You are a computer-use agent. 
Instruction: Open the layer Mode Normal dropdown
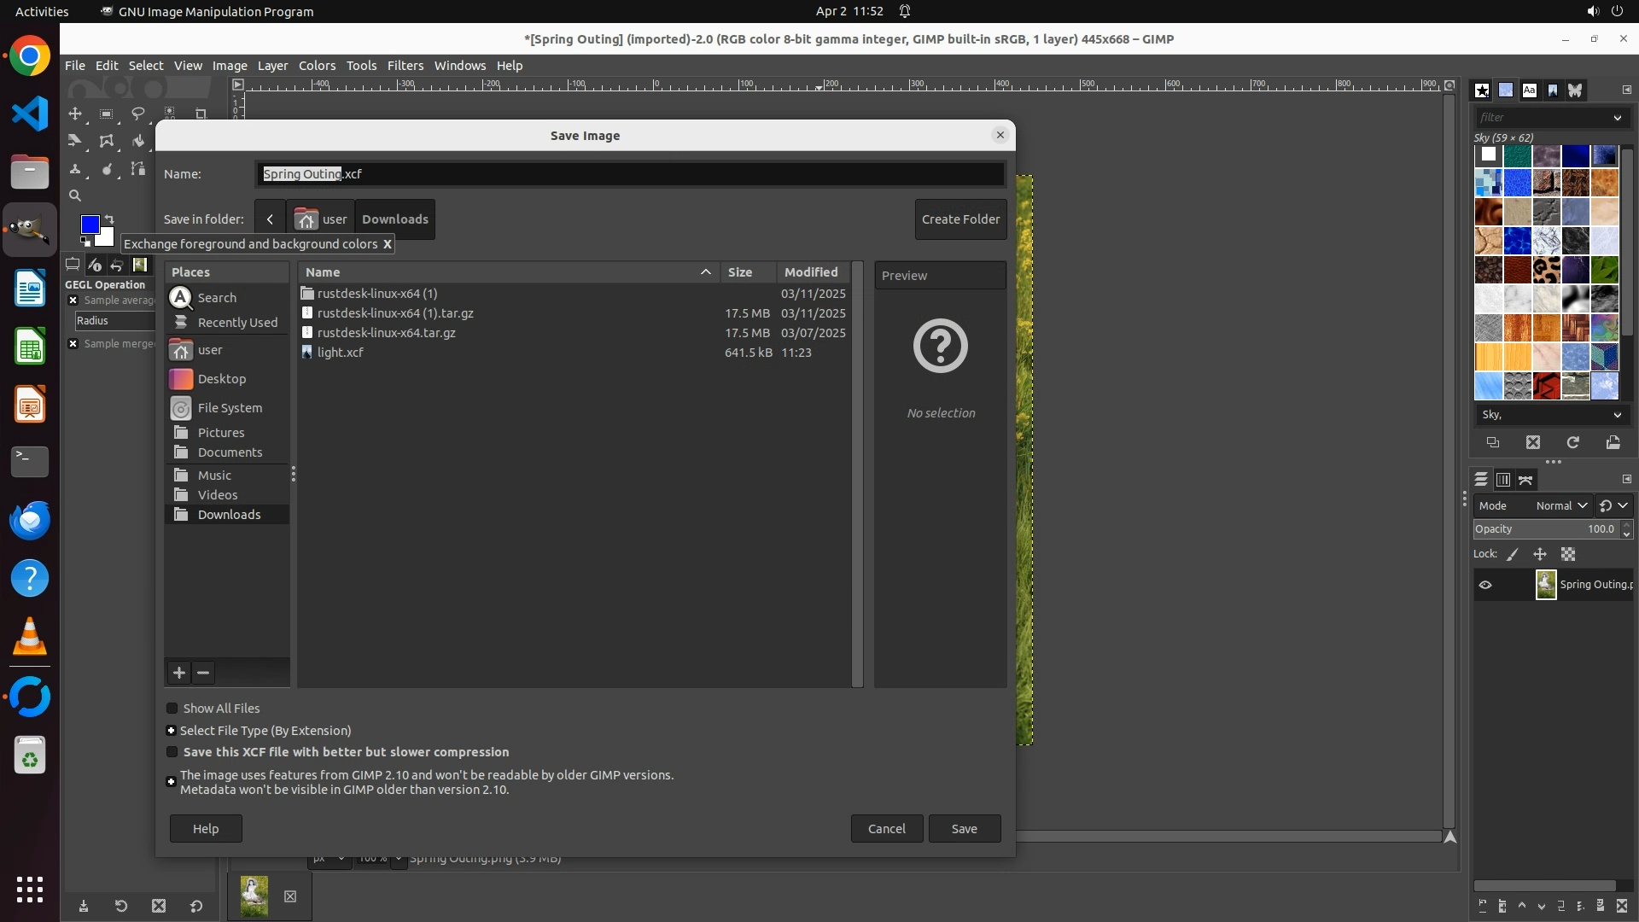coord(1560,505)
